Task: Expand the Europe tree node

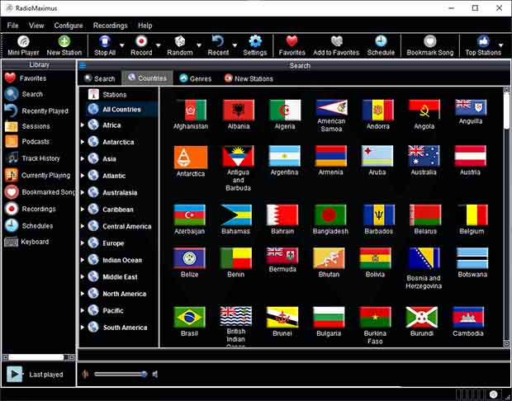Action: [83, 243]
